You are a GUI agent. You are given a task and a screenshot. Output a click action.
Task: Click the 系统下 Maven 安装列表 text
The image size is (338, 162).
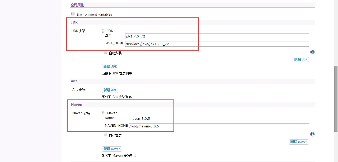click(119, 156)
